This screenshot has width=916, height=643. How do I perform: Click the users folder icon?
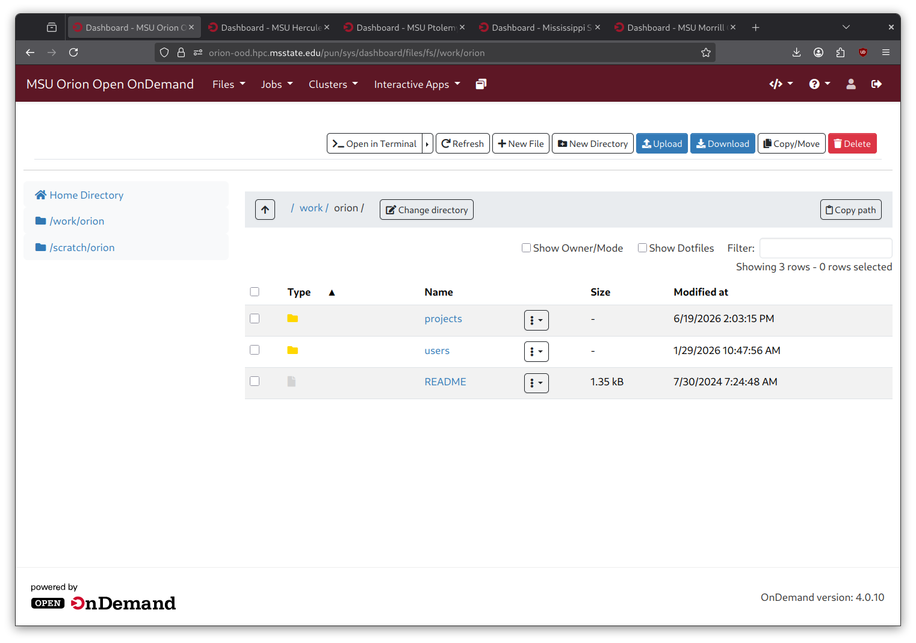[292, 350]
